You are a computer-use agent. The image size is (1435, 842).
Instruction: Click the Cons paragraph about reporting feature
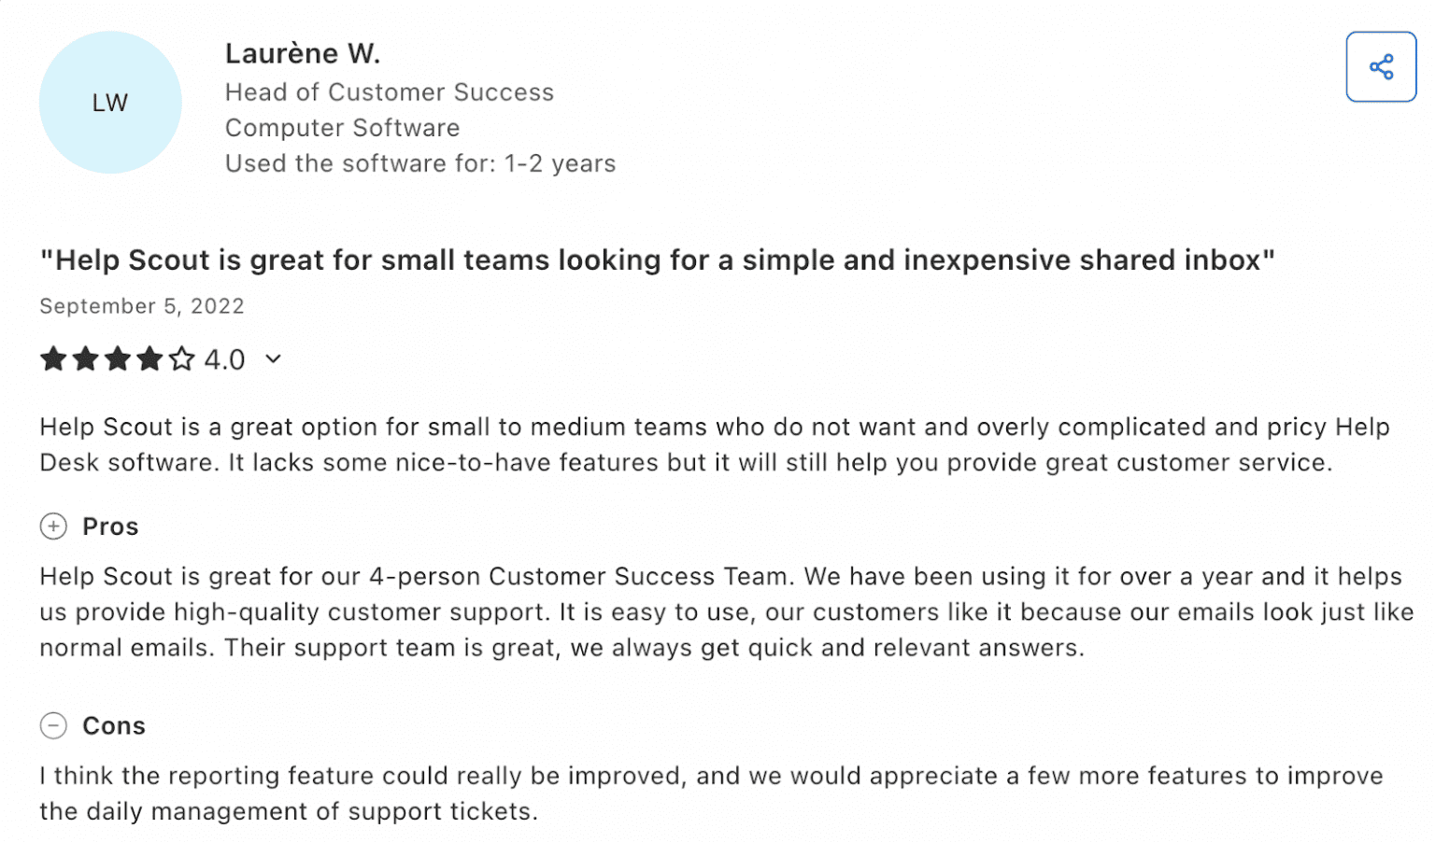[710, 793]
